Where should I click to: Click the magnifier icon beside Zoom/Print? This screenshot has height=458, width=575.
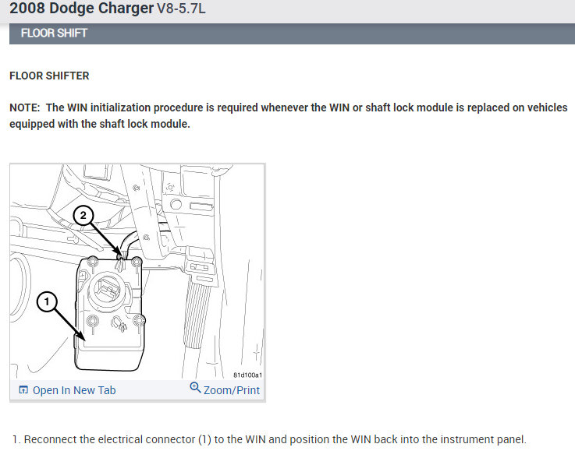195,388
